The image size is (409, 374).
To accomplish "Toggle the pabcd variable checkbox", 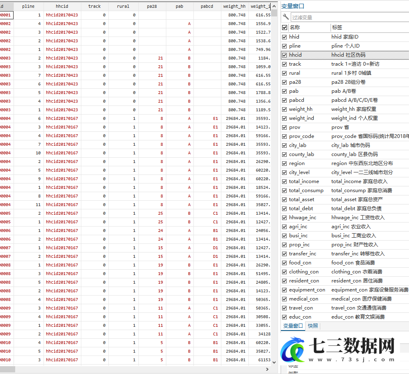I will [x=284, y=101].
